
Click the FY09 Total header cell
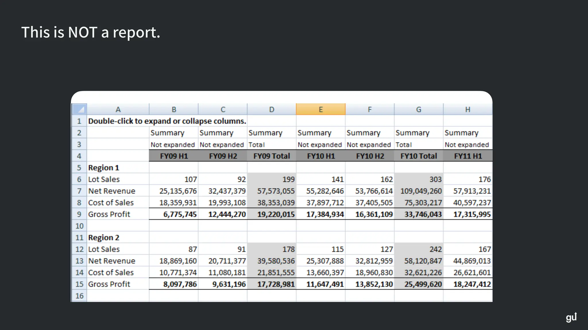(272, 156)
